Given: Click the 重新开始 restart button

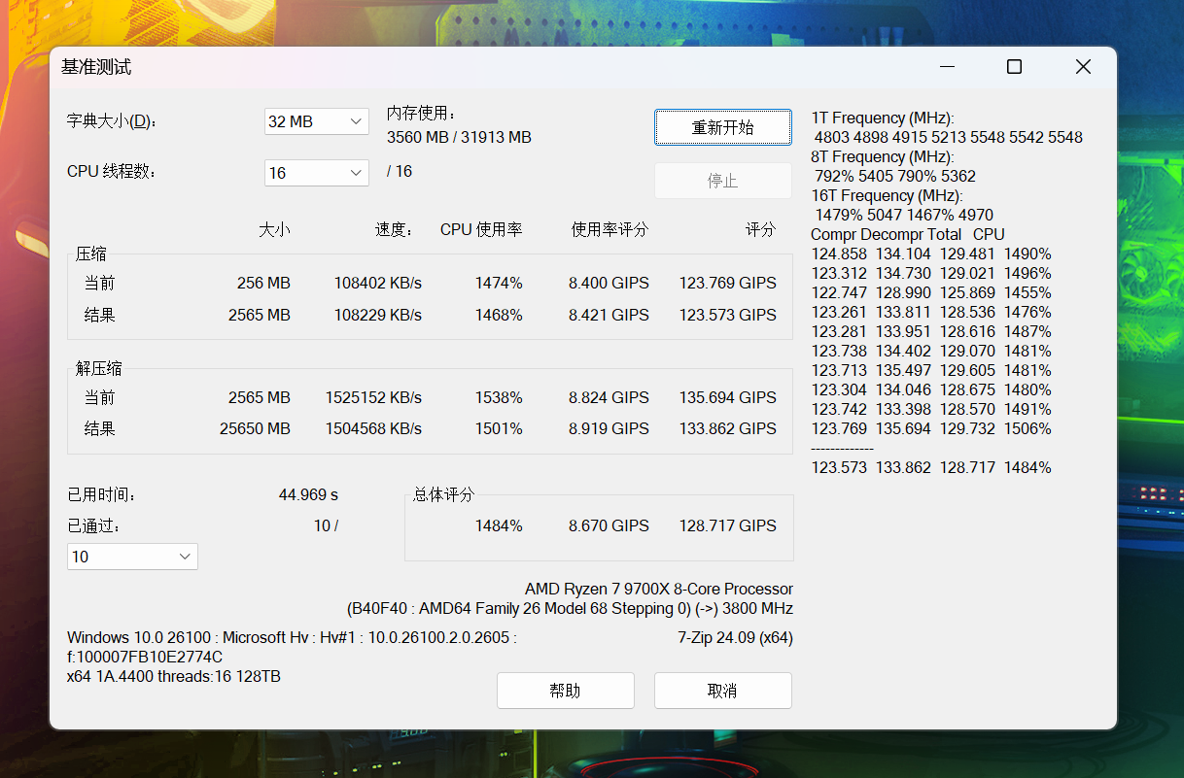Looking at the screenshot, I should (x=723, y=127).
